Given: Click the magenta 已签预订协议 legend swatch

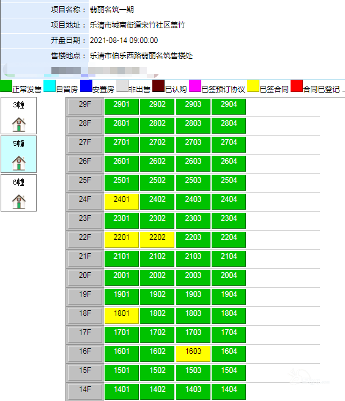Looking at the screenshot, I should point(195,86).
